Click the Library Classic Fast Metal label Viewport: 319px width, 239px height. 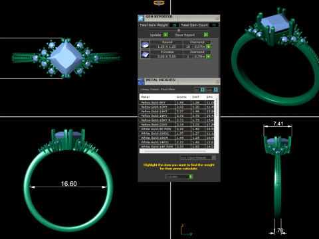point(158,90)
